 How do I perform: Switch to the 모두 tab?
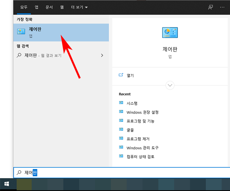click(x=24, y=7)
